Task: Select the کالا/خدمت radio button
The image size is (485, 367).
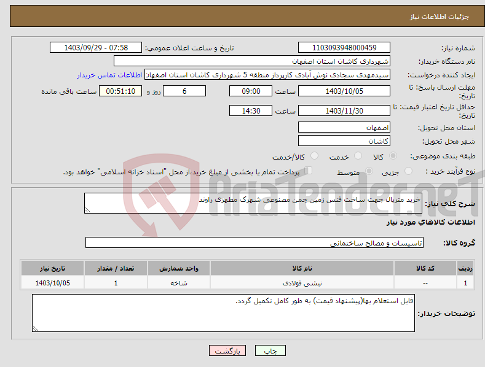Action: (x=314, y=156)
